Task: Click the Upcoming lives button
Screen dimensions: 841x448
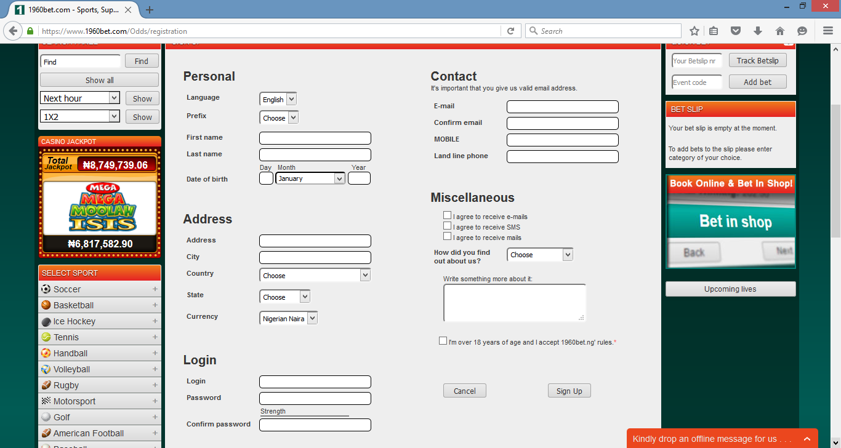Action: tap(731, 289)
